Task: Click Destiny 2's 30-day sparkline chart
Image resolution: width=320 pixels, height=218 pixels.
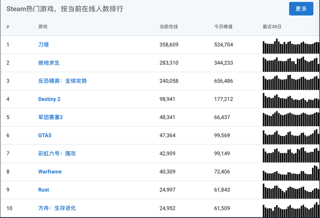Action: pos(291,101)
